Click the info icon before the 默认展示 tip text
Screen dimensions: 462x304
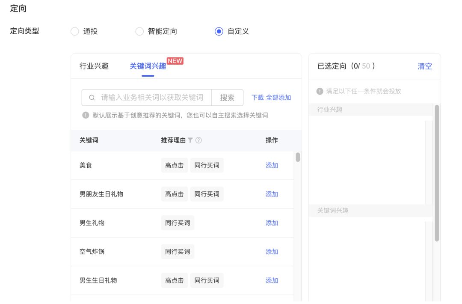[85, 113]
